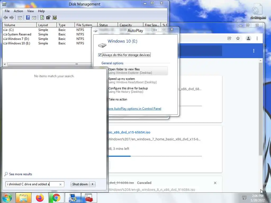Image resolution: width=271 pixels, height=203 pixels.
Task: Select the System Reserved volume row
Action: (x=47, y=34)
